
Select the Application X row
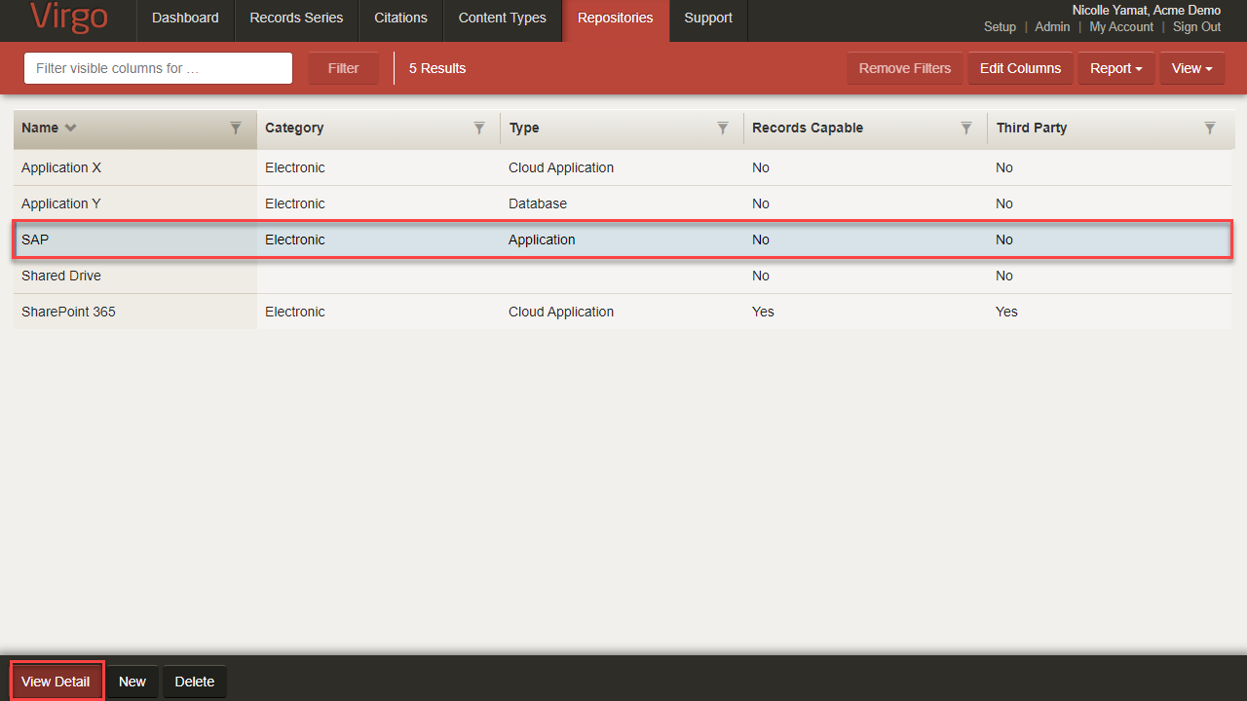[x=61, y=167]
